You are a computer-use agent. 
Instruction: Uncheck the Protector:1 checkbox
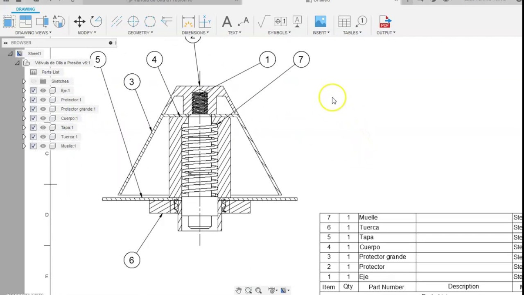tap(34, 100)
